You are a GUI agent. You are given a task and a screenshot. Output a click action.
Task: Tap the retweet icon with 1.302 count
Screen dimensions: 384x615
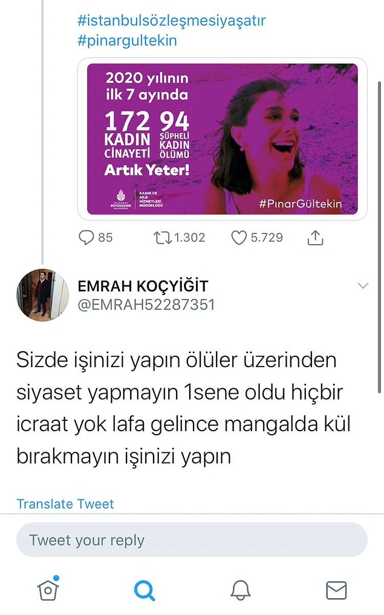(163, 238)
